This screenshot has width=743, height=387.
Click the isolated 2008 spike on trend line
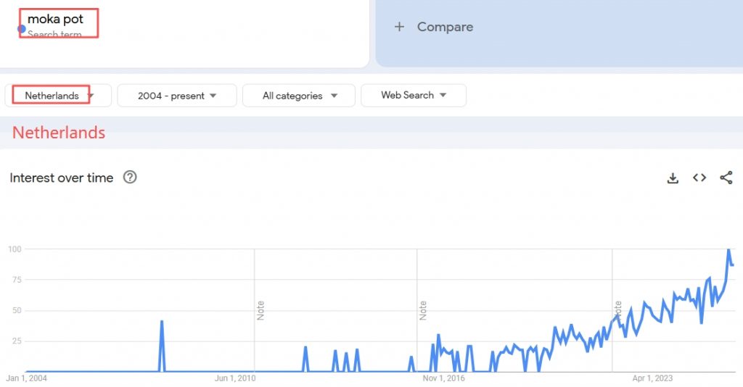pyautogui.click(x=161, y=321)
